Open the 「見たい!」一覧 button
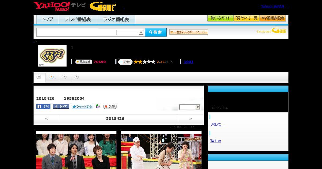Viewport: 322px width, 169px height. [x=246, y=18]
